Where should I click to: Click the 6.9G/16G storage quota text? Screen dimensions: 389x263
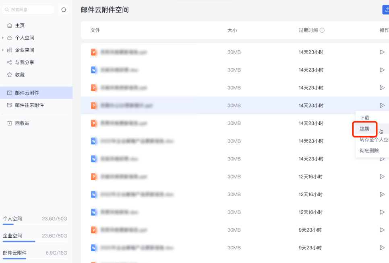coord(56,253)
